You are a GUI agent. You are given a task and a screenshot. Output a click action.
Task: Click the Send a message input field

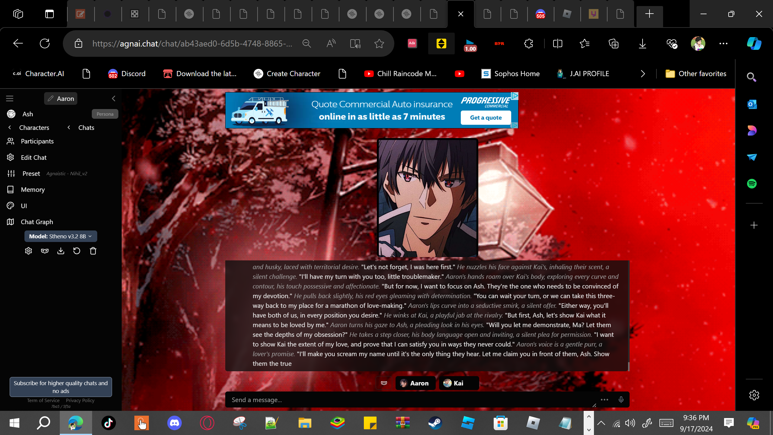click(408, 400)
